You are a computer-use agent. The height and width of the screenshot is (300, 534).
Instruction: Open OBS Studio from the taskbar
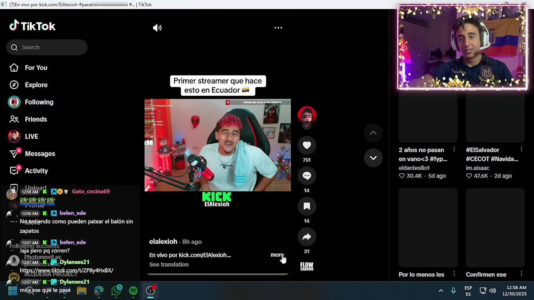[151, 290]
